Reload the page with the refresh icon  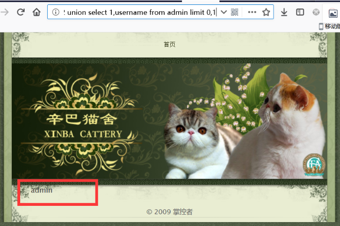pyautogui.click(x=21, y=12)
